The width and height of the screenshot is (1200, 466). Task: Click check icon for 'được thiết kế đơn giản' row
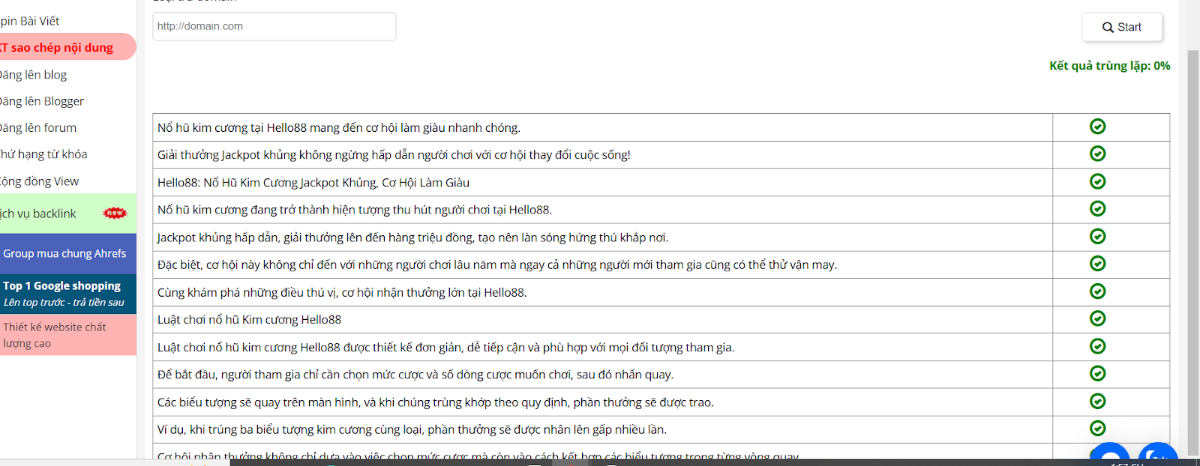1097,346
